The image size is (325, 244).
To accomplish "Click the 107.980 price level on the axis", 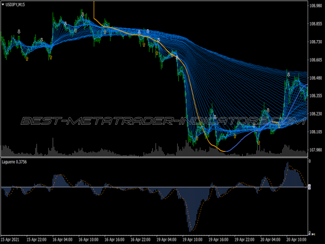I will pos(316,150).
